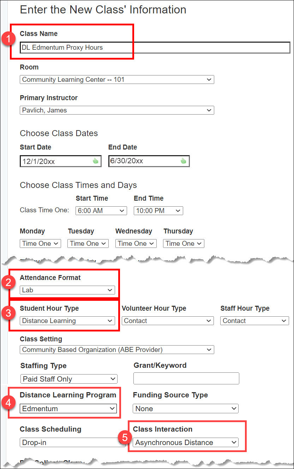Open the Class Setting dropdown
Screen dimensions: 294x469
coord(117,350)
